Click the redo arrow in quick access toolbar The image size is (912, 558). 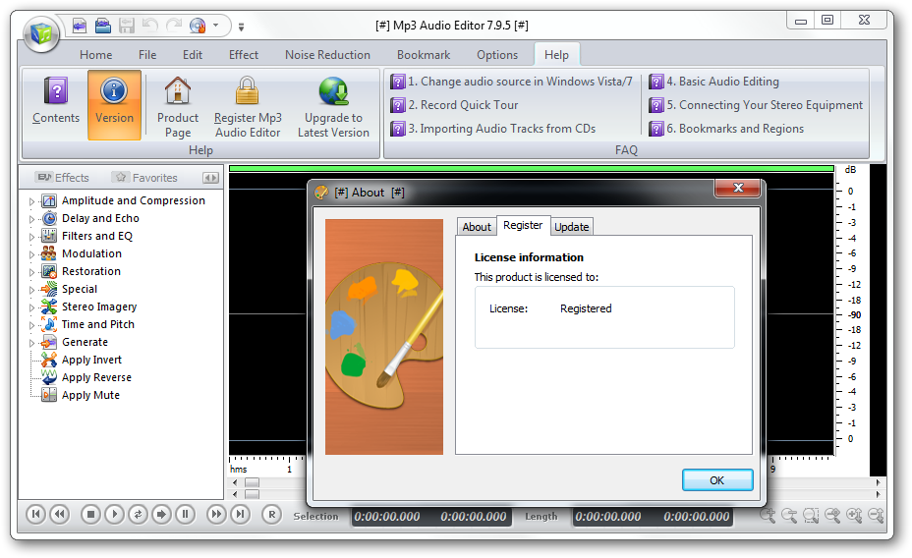point(173,25)
